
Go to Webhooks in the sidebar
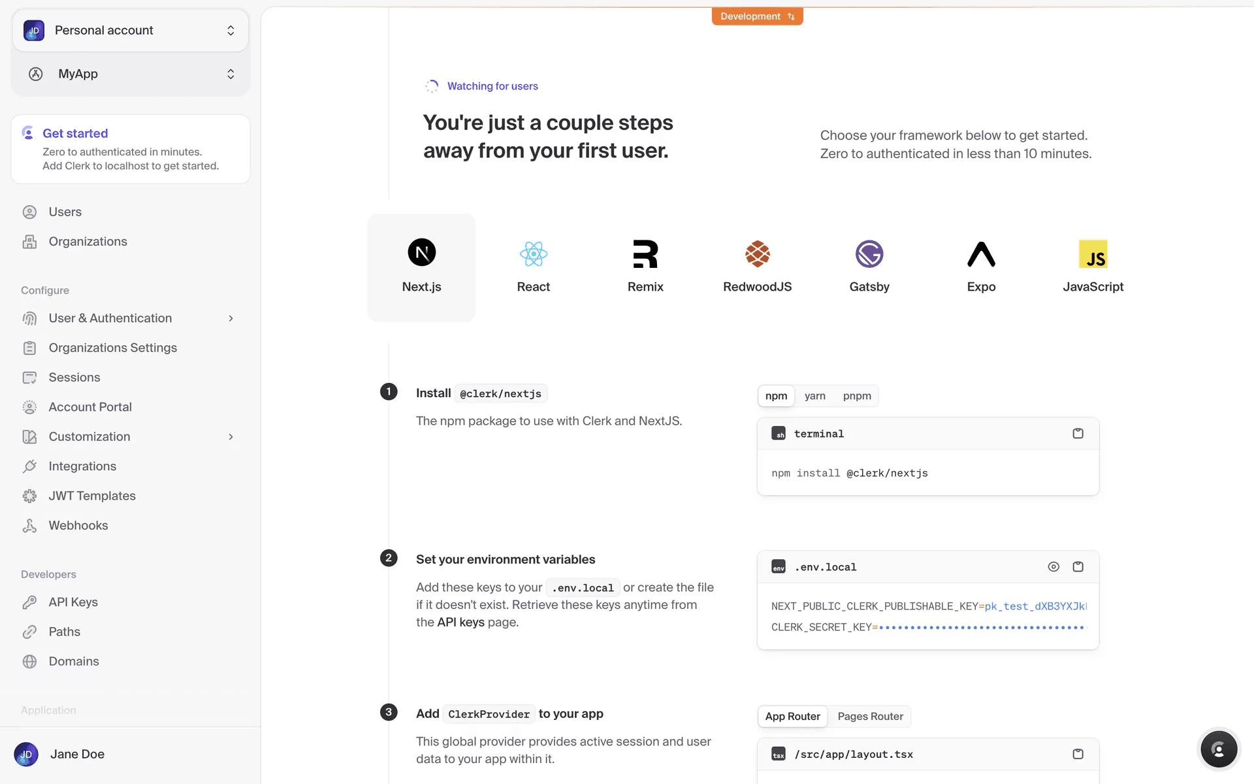(78, 525)
